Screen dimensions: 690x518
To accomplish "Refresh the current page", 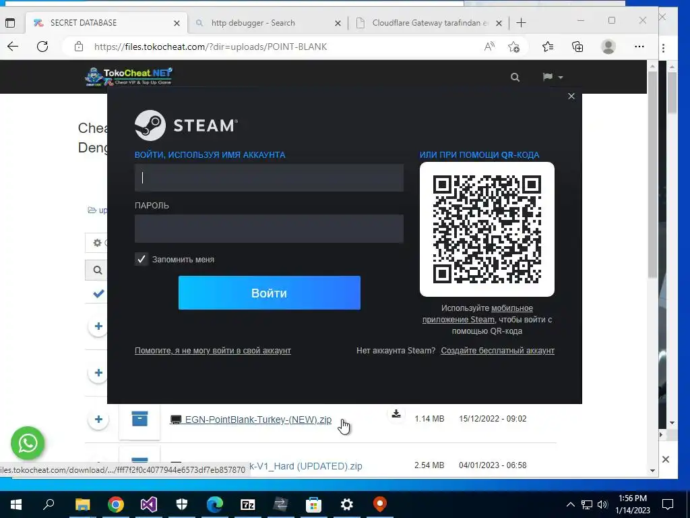I will (42, 47).
